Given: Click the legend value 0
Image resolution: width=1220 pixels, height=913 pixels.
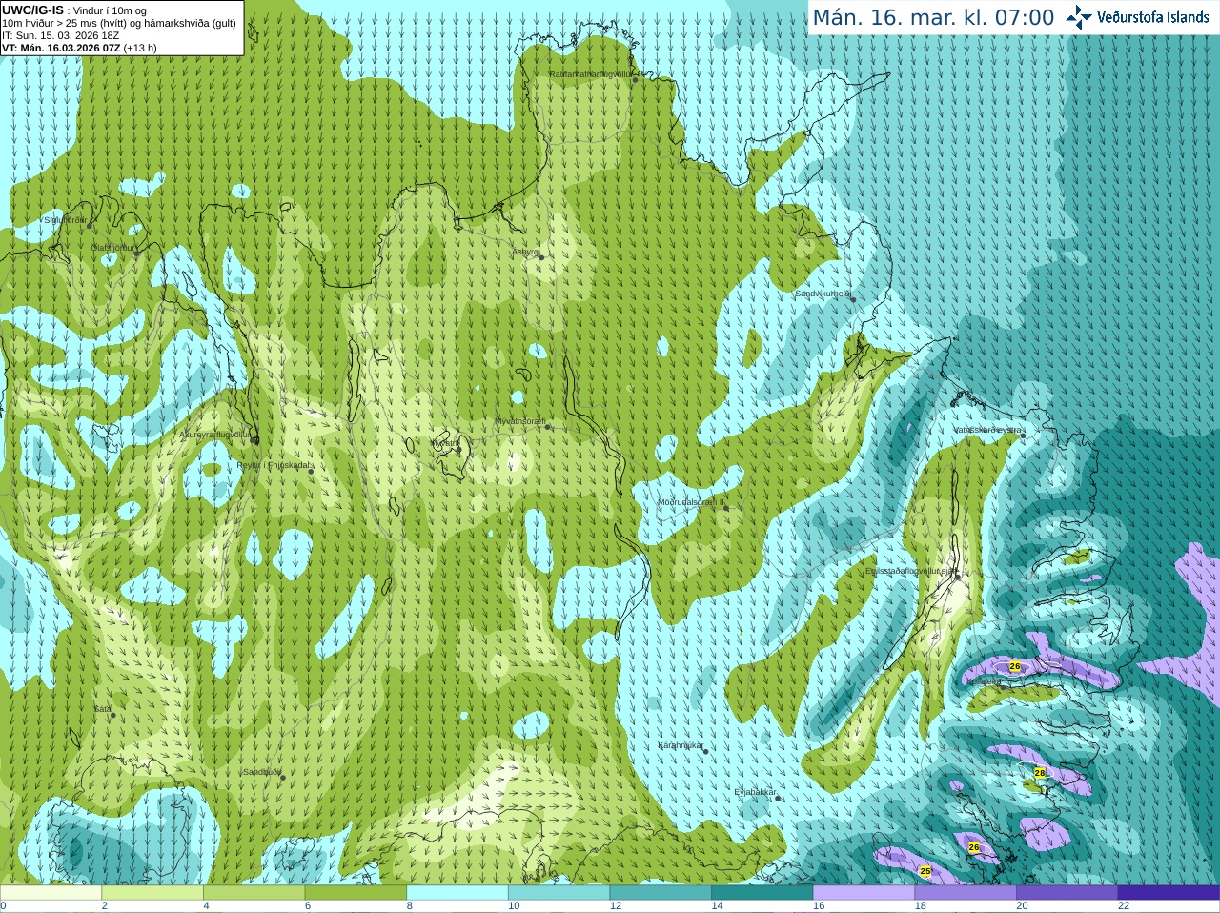Looking at the screenshot, I should tap(3, 906).
